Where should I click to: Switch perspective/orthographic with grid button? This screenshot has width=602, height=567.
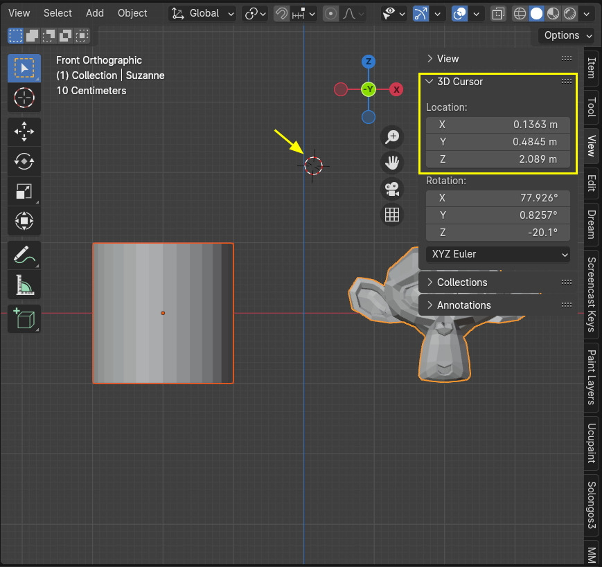click(392, 215)
